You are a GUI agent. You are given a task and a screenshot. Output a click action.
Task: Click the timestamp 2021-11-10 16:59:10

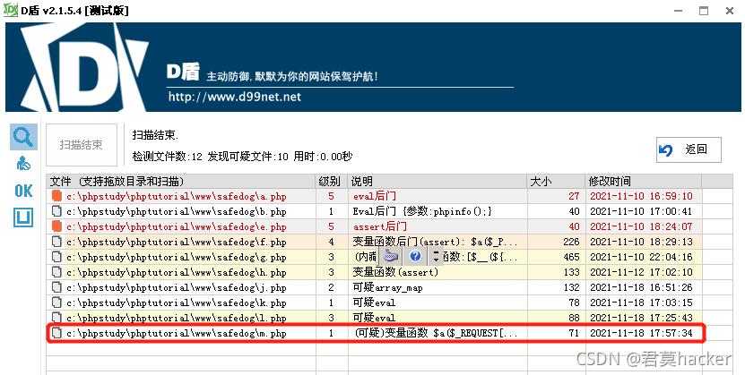641,196
